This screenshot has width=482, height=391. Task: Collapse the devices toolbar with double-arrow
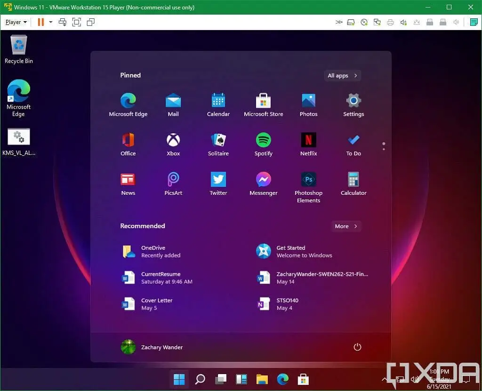(x=338, y=22)
